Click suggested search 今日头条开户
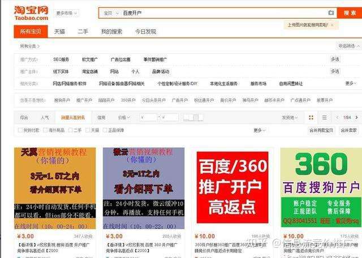Image resolution: width=362 pixels, height=258 pixels. pyautogui.click(x=153, y=100)
